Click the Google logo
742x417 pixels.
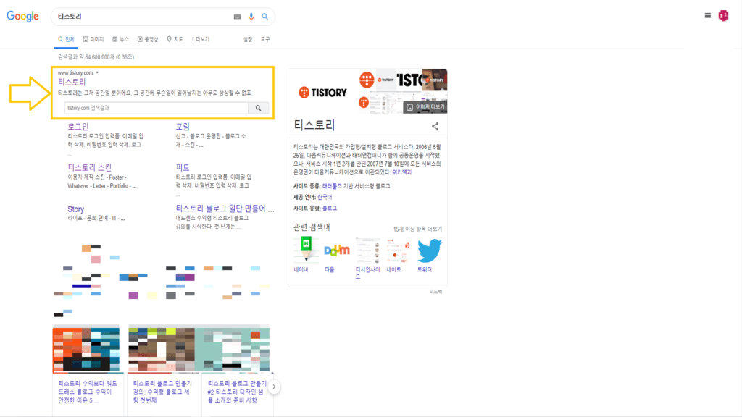coord(22,17)
